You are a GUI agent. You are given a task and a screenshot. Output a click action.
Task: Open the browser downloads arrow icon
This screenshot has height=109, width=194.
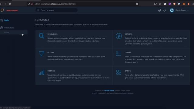coord(160,4)
